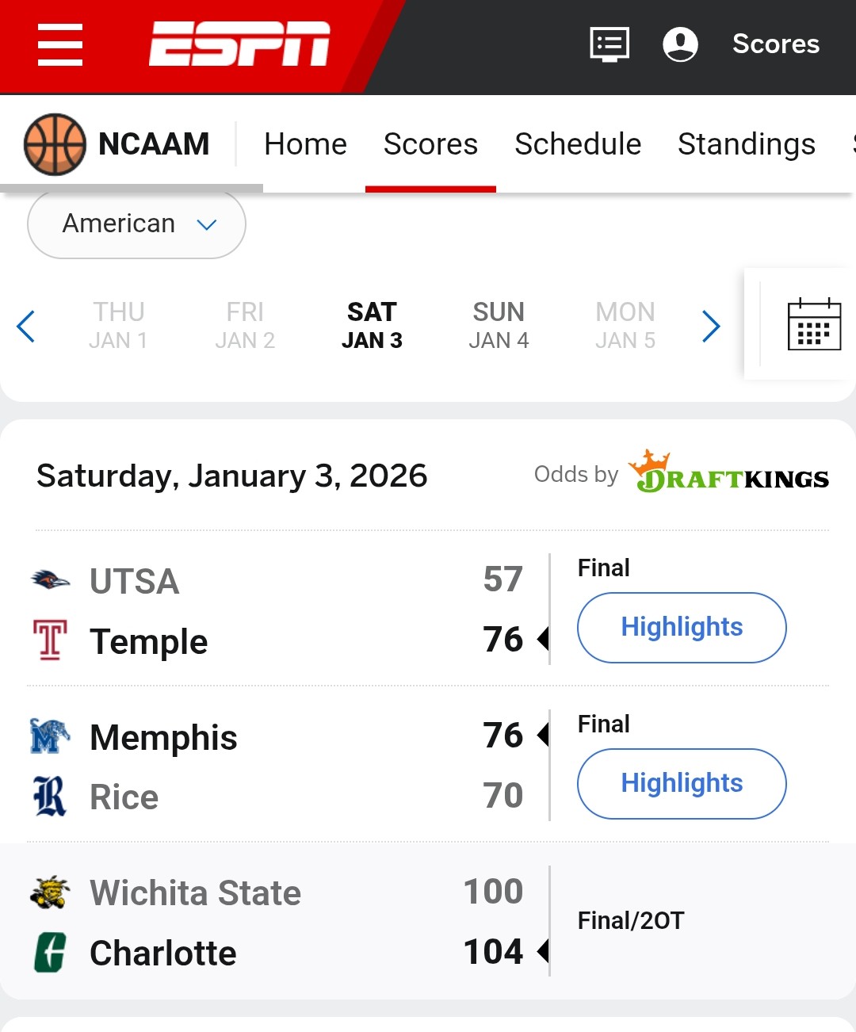Watch Memphis vs Rice highlights
The height and width of the screenshot is (1032, 856).
pos(682,783)
